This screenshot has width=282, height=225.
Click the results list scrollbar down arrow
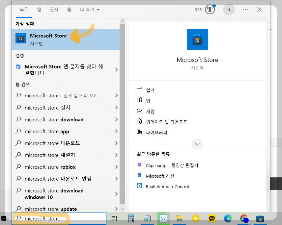coord(122,209)
